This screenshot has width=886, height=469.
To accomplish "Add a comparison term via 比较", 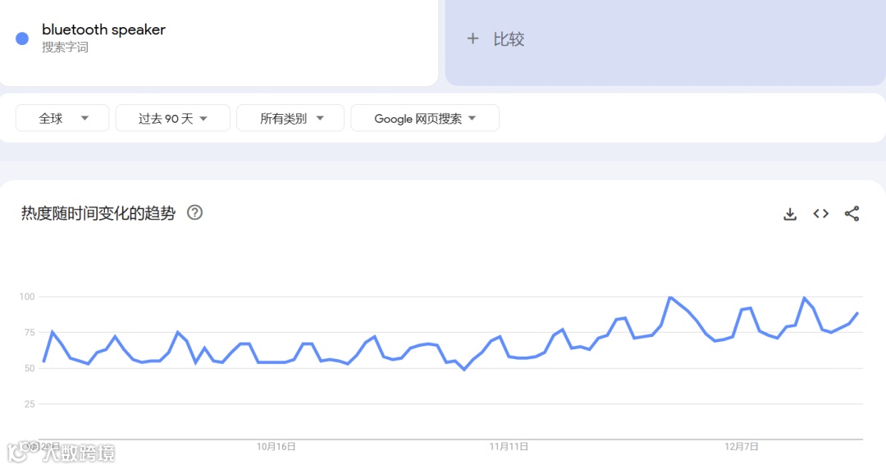I will pyautogui.click(x=665, y=43).
